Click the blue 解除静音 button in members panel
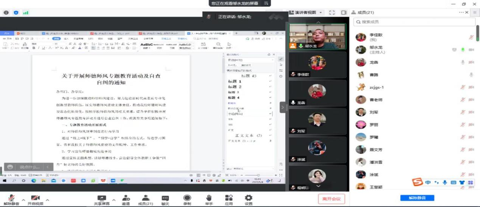The image size is (480, 207). pyautogui.click(x=417, y=198)
